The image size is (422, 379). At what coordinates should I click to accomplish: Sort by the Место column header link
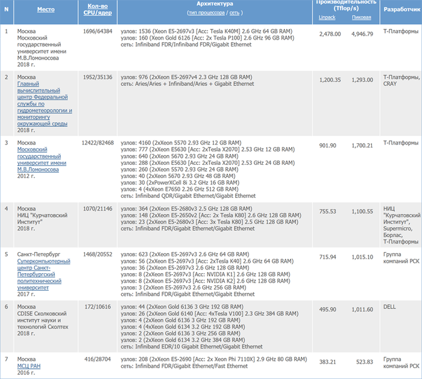point(45,9)
